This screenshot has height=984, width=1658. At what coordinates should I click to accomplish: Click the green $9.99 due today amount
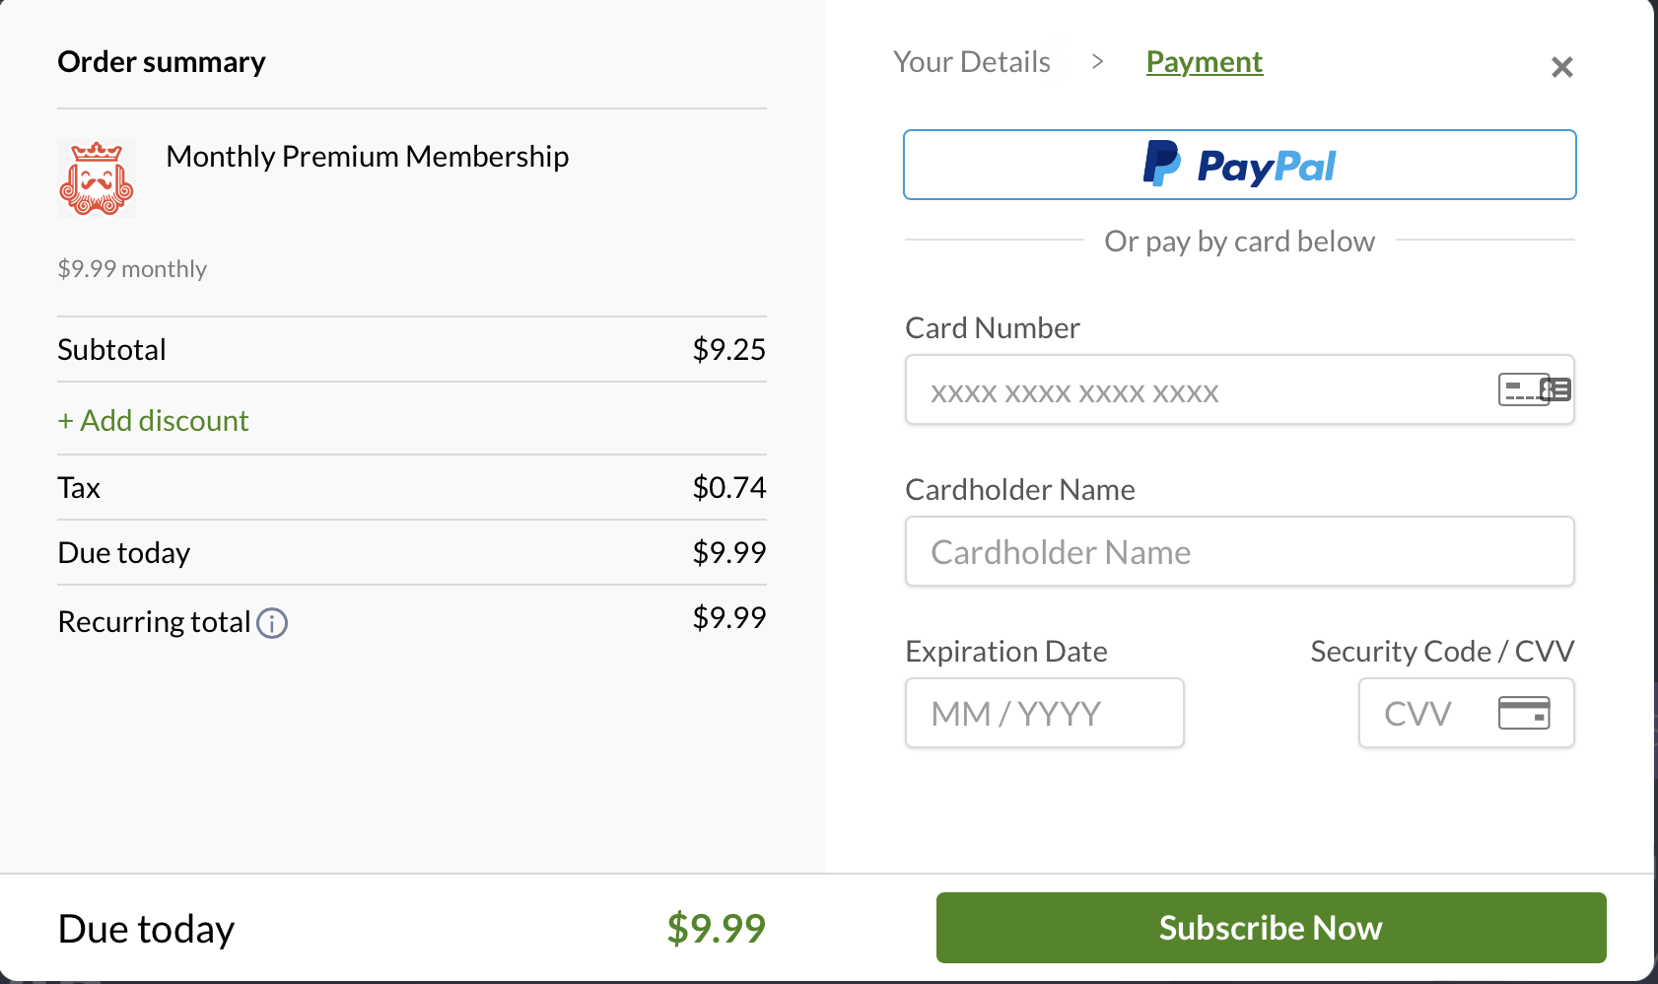tap(717, 928)
